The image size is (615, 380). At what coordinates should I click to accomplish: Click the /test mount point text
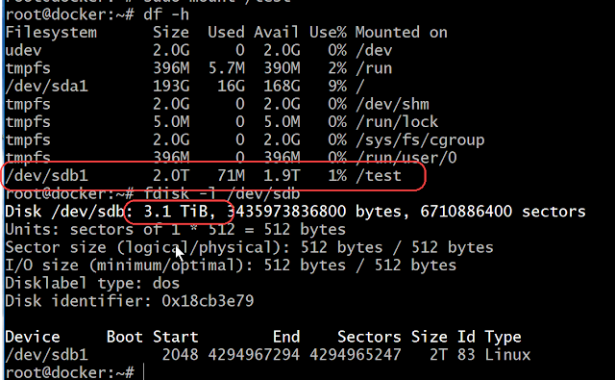tap(379, 175)
